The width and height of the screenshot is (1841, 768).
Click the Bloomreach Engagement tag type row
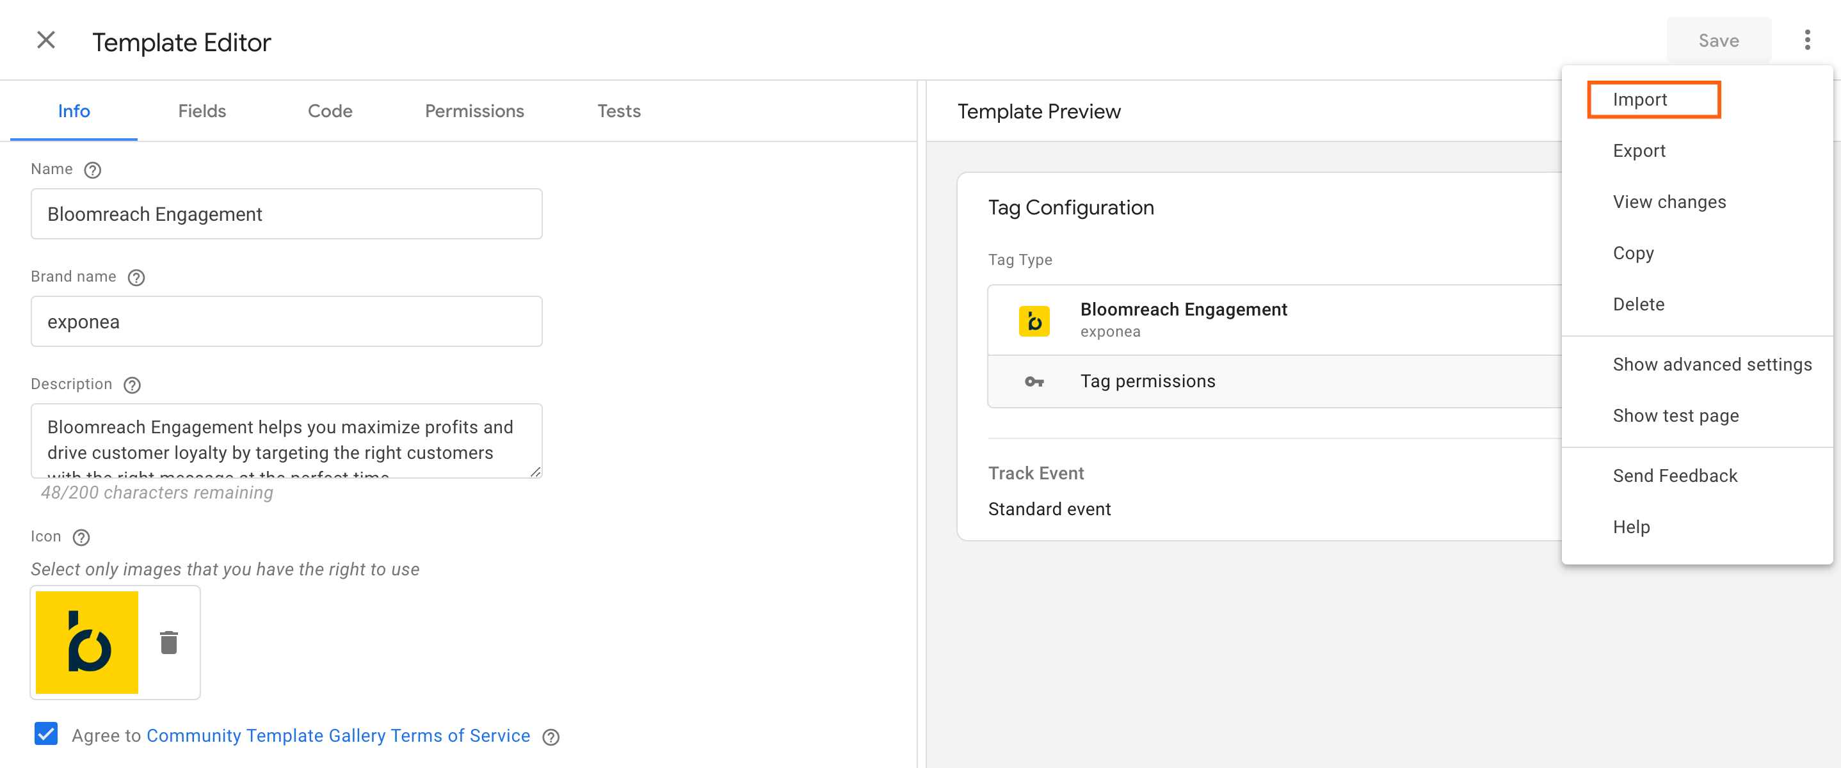coord(1274,321)
